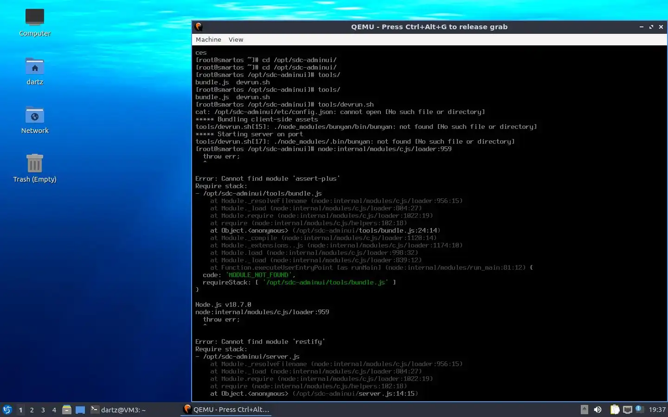Click the "tools/bundle.js:24:14" stack trace line
The image size is (668, 417).
pos(325,230)
